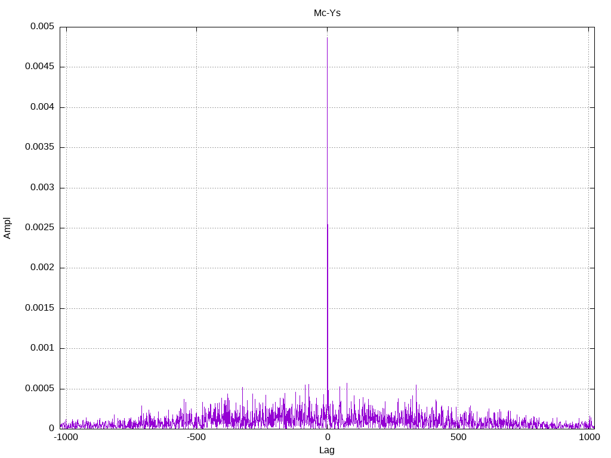
Task: Select the 1000 x-axis tick label
Action: [588, 438]
